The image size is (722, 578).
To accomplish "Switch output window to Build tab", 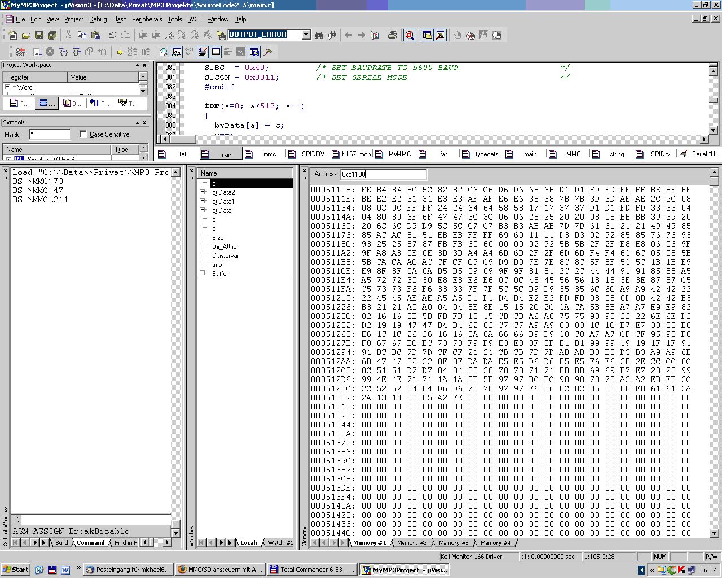I will coord(61,542).
